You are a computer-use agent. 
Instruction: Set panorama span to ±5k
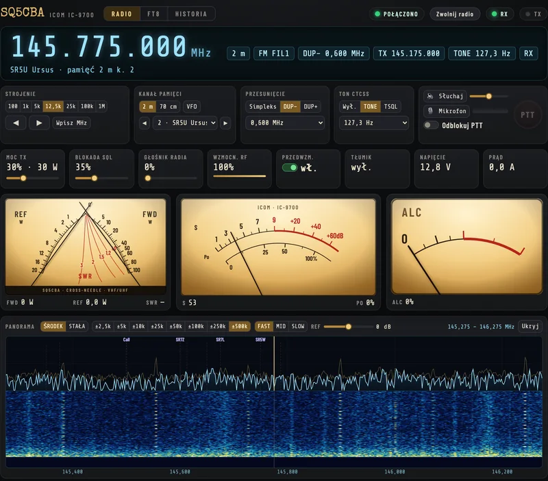point(121,326)
